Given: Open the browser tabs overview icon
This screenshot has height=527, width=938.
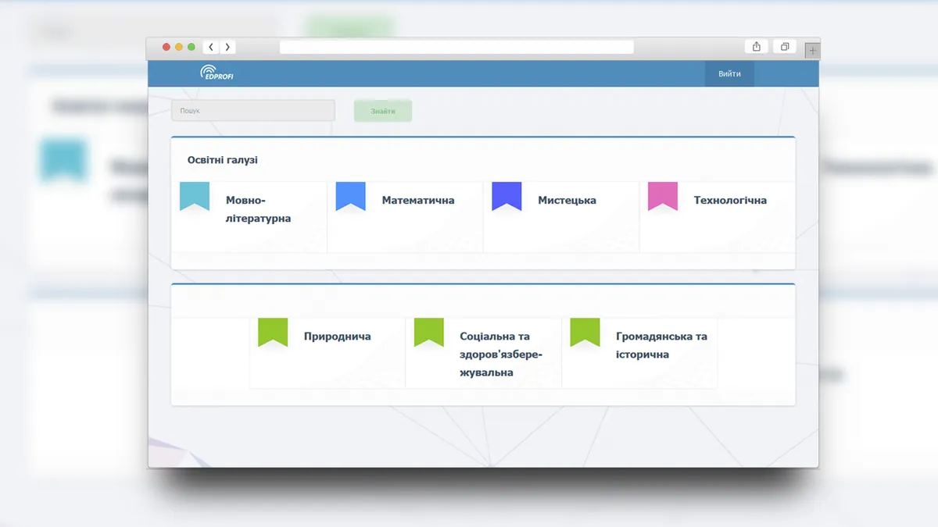Looking at the screenshot, I should pyautogui.click(x=785, y=47).
